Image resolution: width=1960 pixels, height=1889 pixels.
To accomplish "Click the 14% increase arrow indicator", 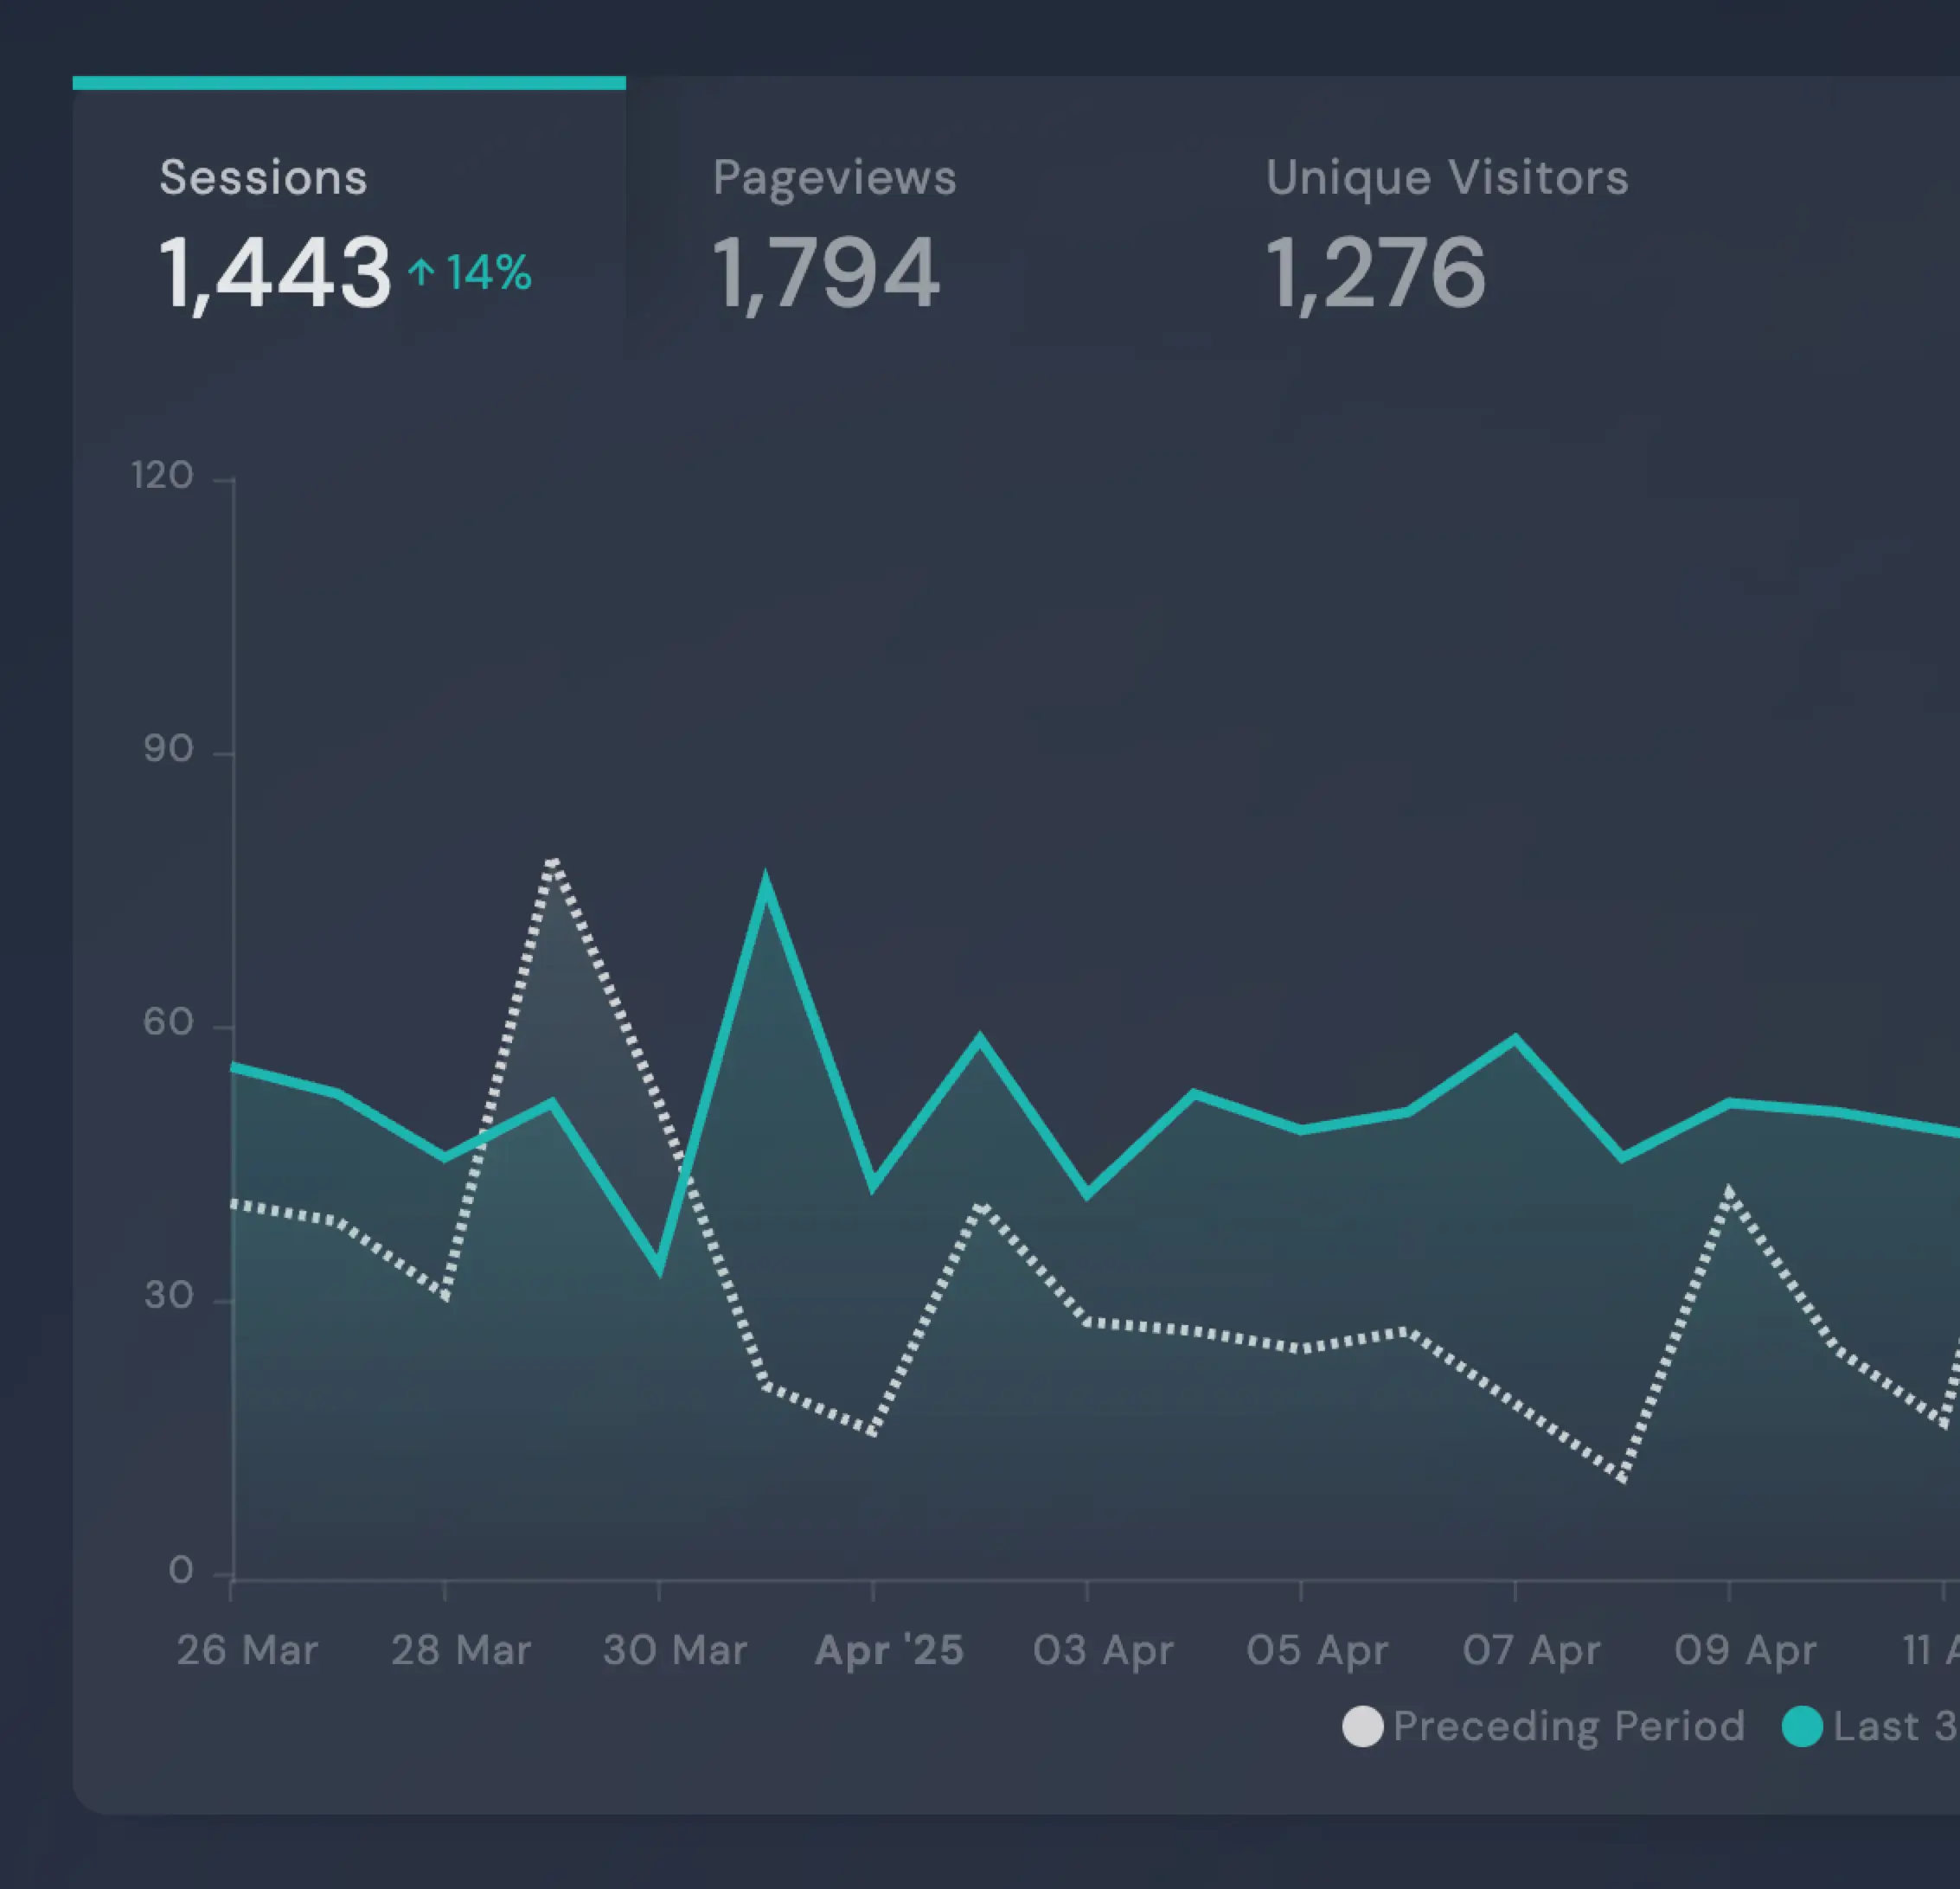I will coord(421,272).
